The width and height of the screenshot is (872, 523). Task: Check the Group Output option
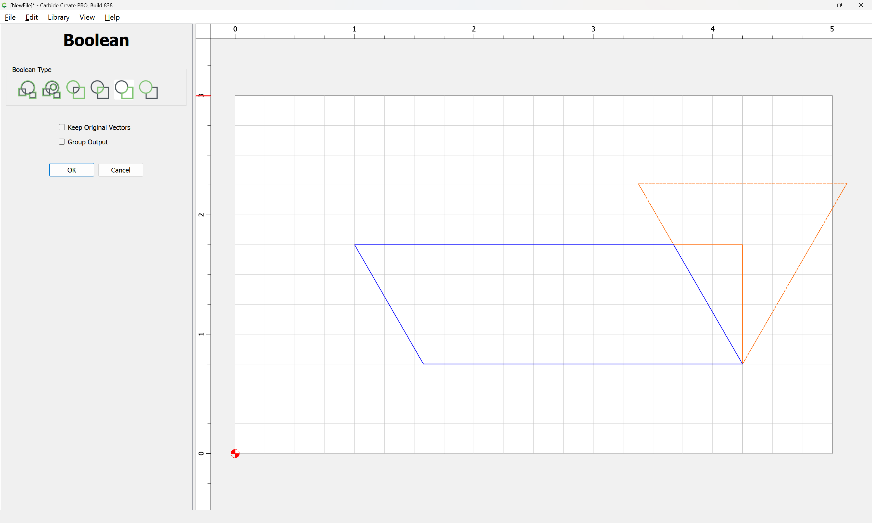[x=62, y=142]
